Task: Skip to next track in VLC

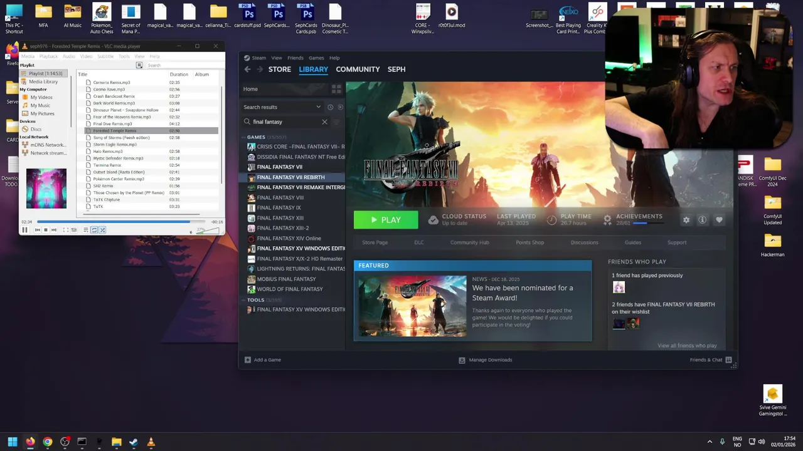Action: coord(53,230)
